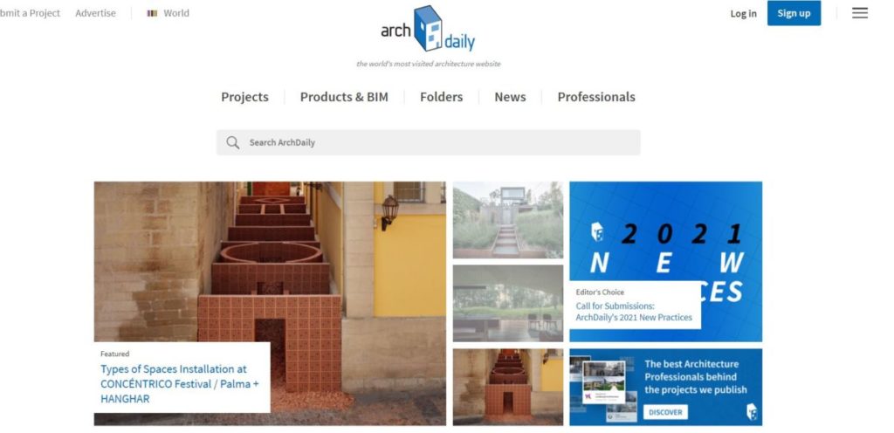Image resolution: width=894 pixels, height=433 pixels.
Task: Open the Products & BIM menu
Action: [x=344, y=97]
